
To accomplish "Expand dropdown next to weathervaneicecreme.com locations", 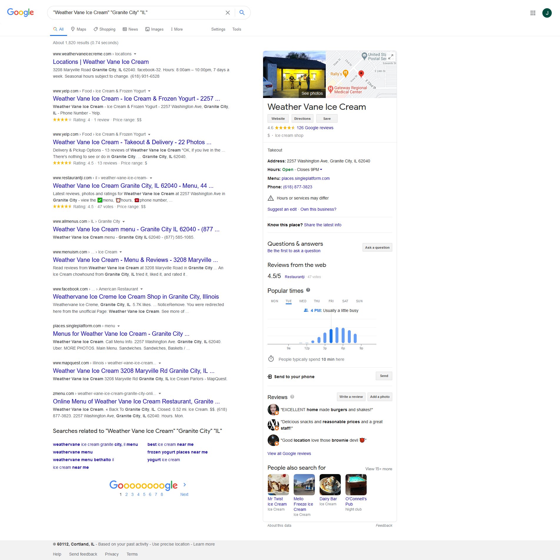I will pyautogui.click(x=135, y=54).
